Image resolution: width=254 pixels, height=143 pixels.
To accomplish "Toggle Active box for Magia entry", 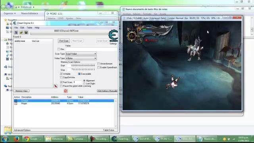I will pos(16,103).
